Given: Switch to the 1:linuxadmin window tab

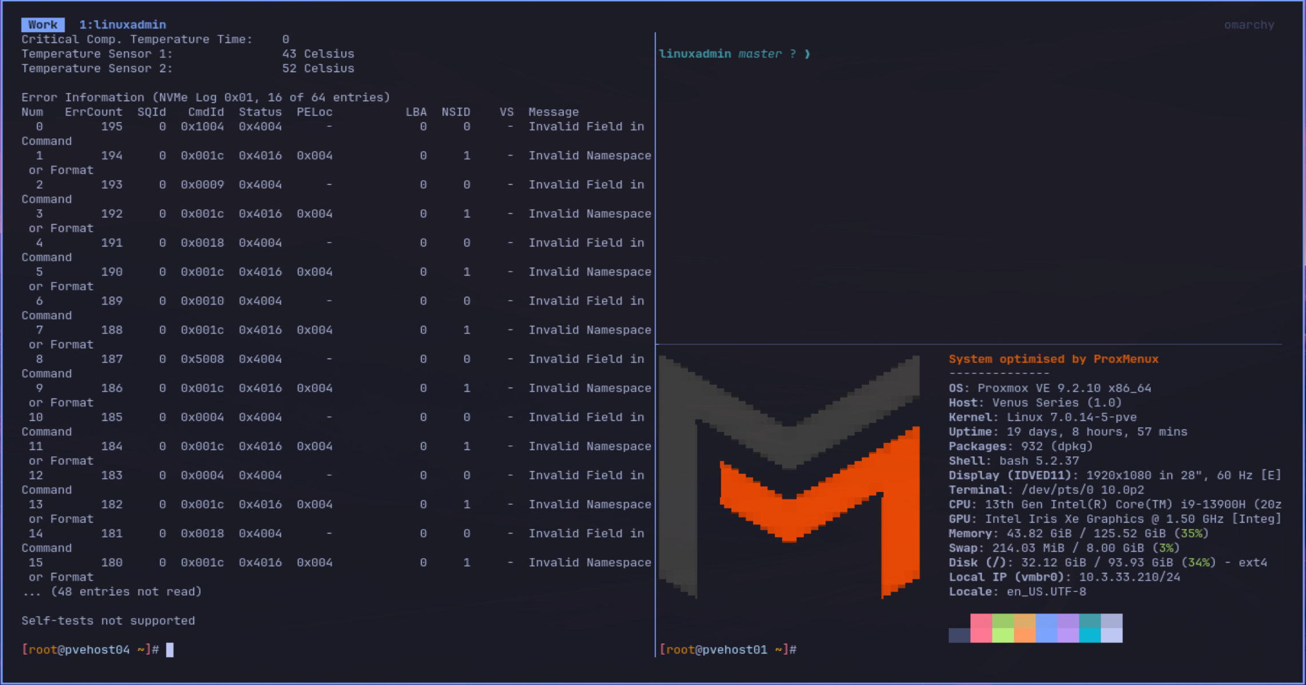Looking at the screenshot, I should coord(122,25).
